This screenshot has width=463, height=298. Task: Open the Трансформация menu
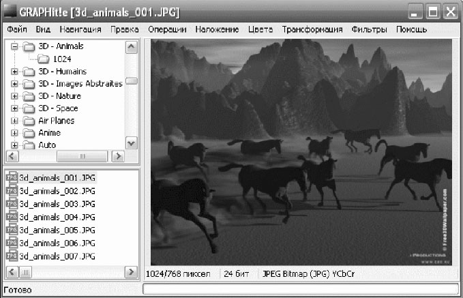[312, 30]
